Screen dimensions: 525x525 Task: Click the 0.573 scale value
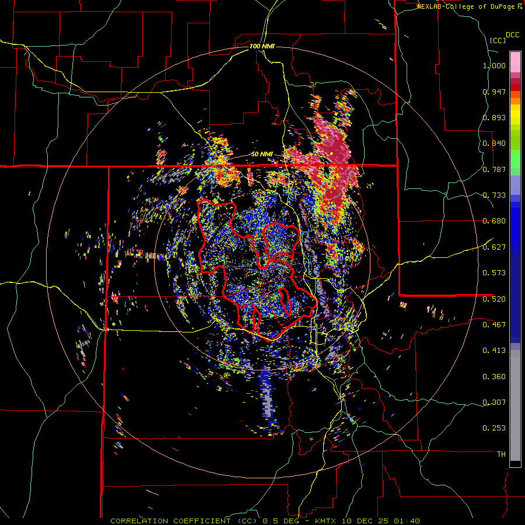click(x=494, y=273)
